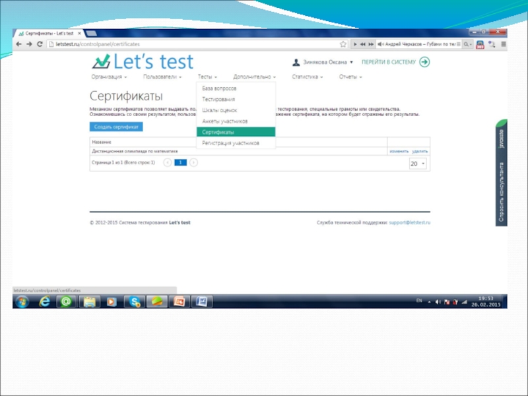Image resolution: width=528 pixels, height=396 pixels.
Task: Click the green arrow circle icon
Action: (424, 62)
